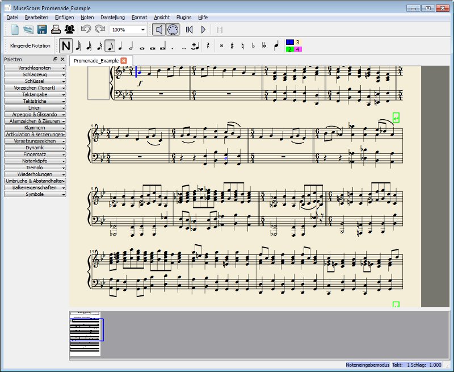Image resolution: width=454 pixels, height=372 pixels.
Task: Select the longa note duration
Action: coord(163,48)
